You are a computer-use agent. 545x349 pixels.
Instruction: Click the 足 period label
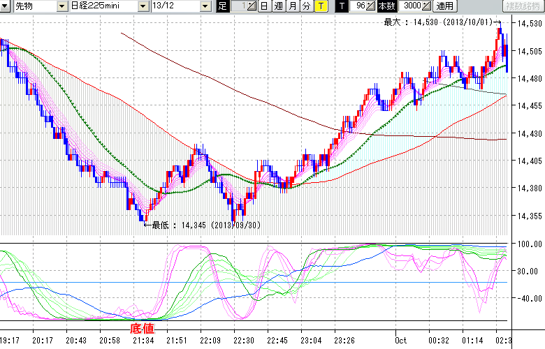pyautogui.click(x=222, y=6)
